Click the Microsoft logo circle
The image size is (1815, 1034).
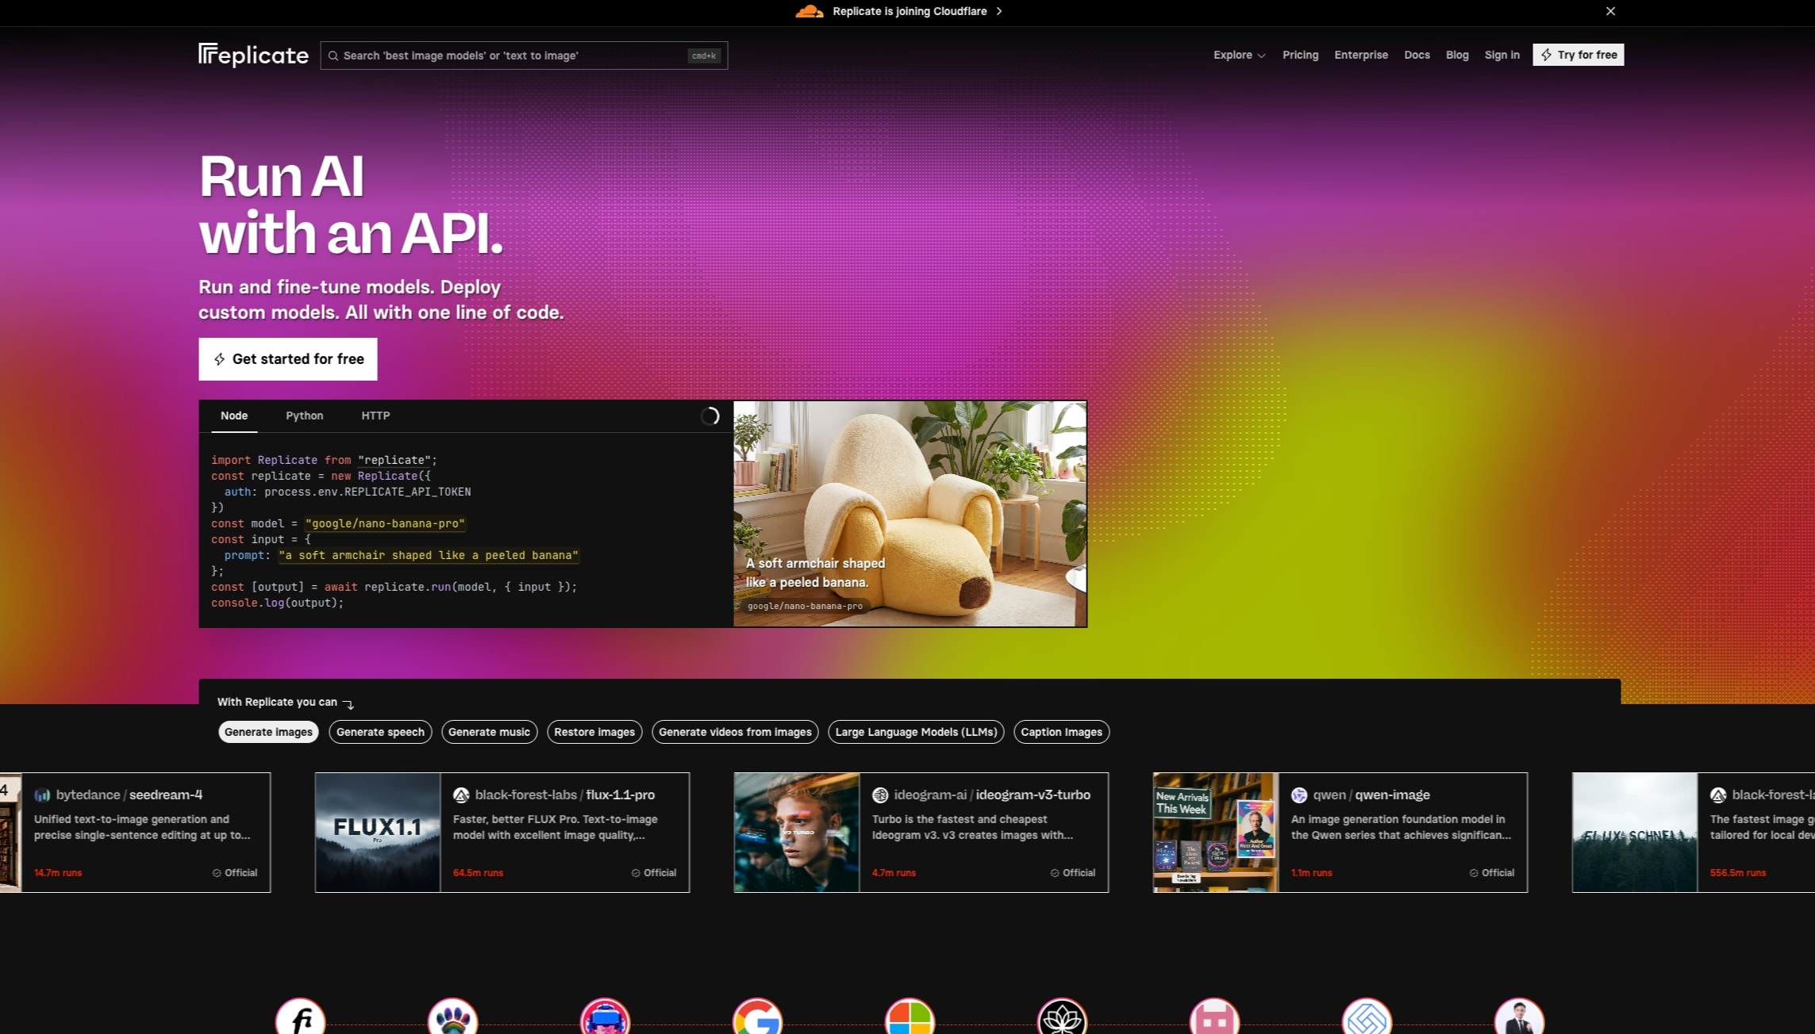[909, 1017]
